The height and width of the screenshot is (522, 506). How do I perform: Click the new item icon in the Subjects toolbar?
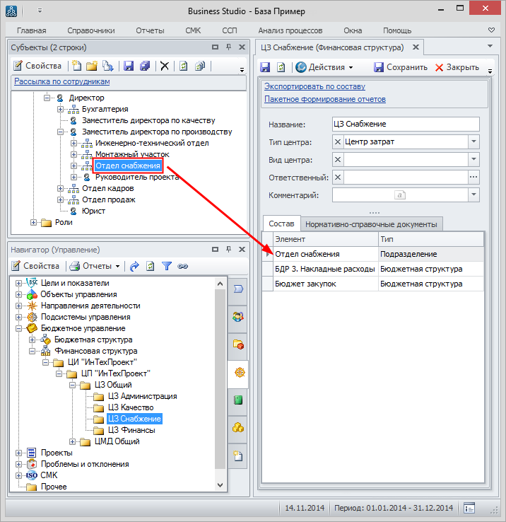pos(77,66)
